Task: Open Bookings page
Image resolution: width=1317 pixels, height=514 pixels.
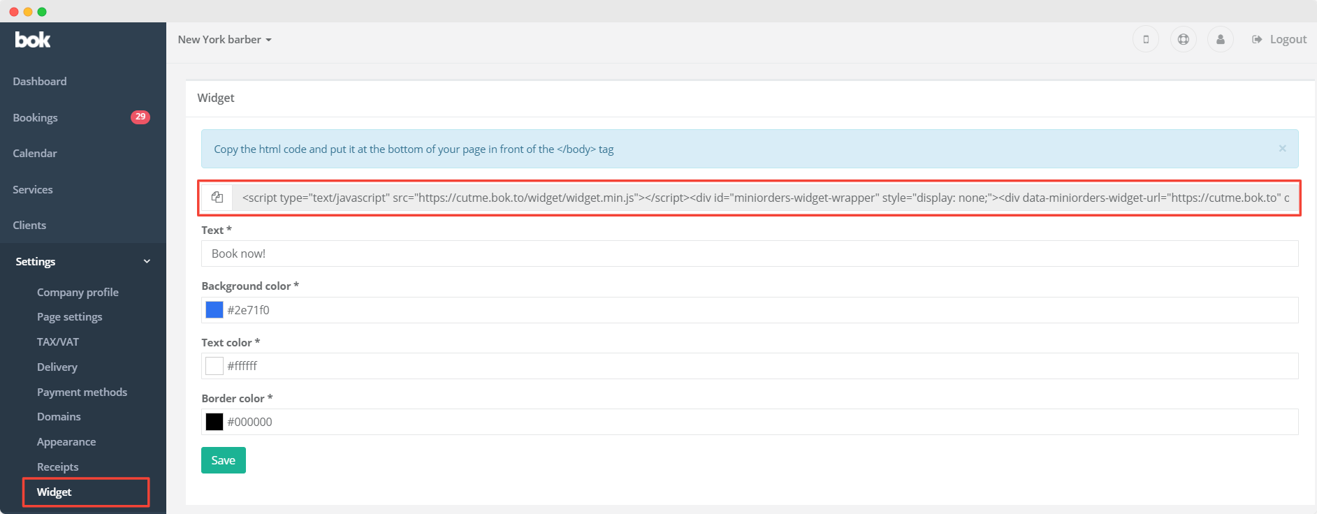Action: [x=35, y=117]
